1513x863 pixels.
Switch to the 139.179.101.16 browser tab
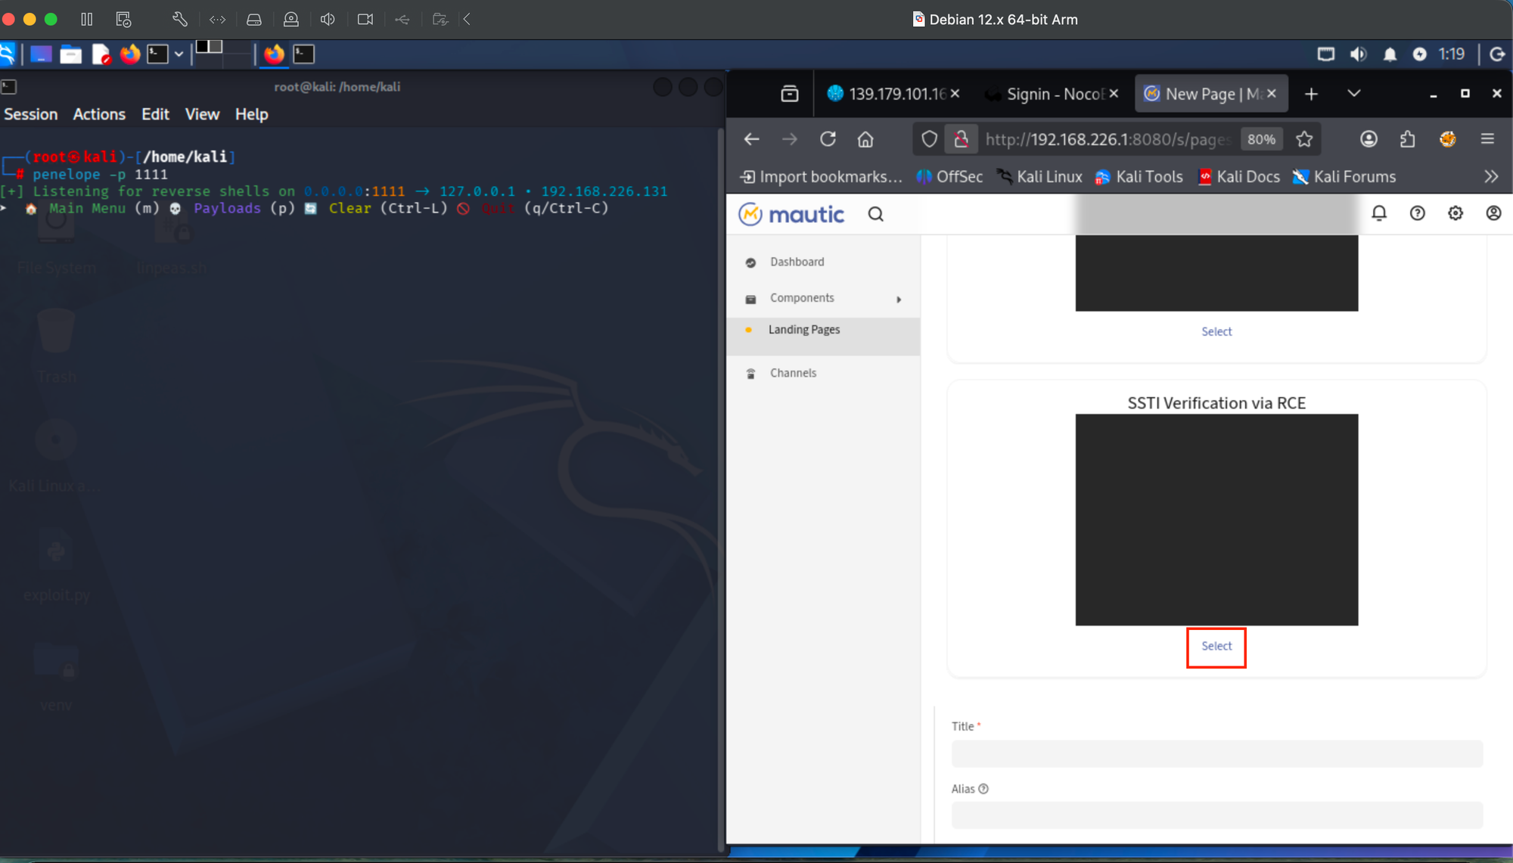885,94
